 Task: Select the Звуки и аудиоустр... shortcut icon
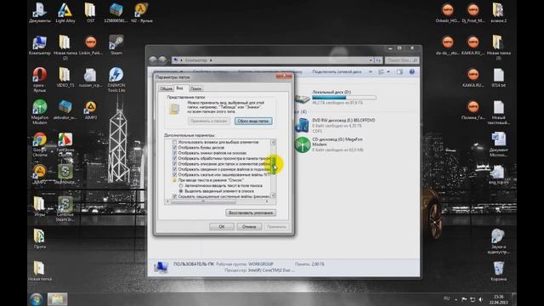coord(498,241)
